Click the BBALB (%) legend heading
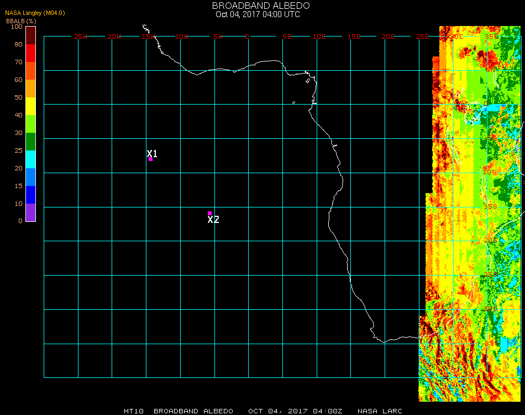The width and height of the screenshot is (525, 415). 22,20
